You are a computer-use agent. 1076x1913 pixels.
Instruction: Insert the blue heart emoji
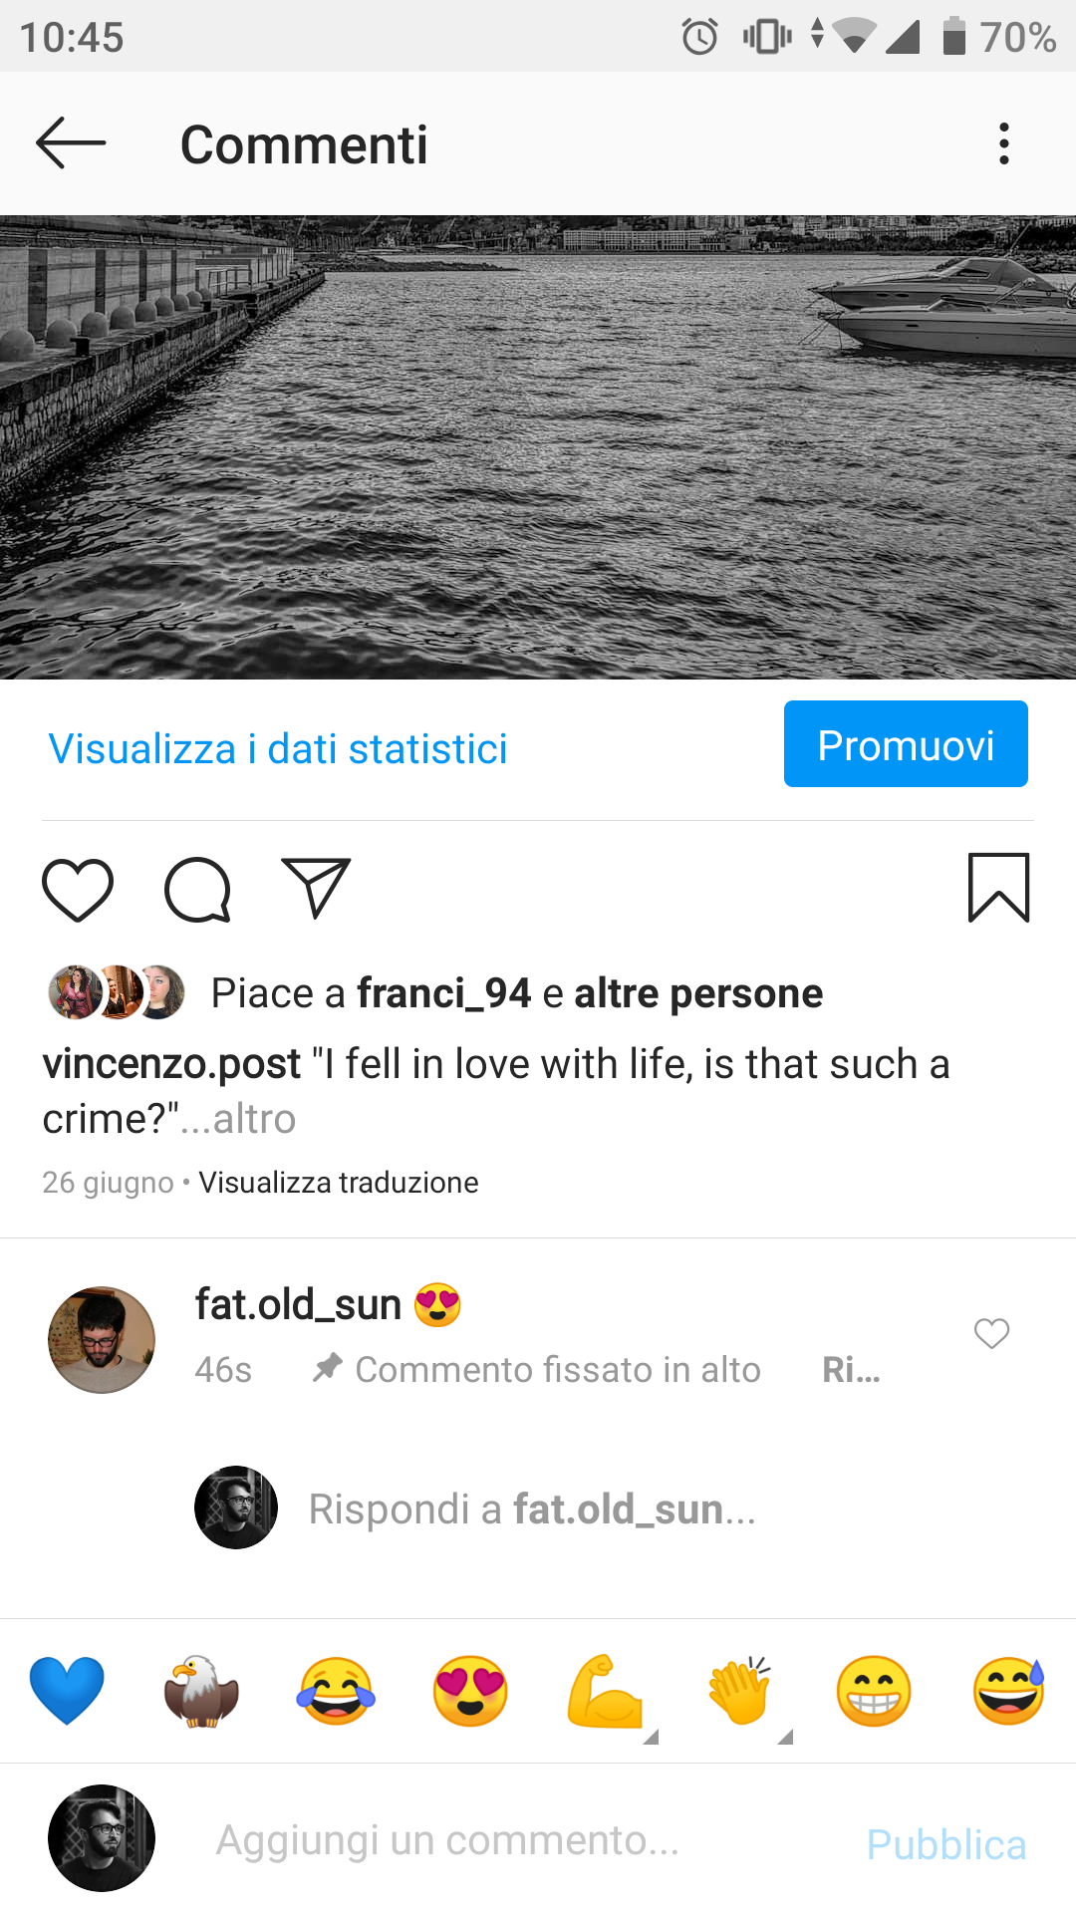point(67,1690)
